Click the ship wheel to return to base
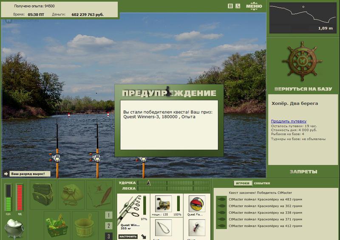Viewport: 340px width, 240px height. 302,62
